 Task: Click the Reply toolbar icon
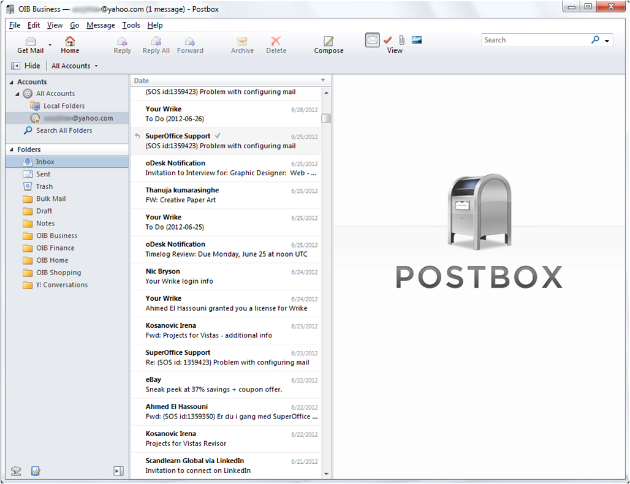[x=122, y=42]
